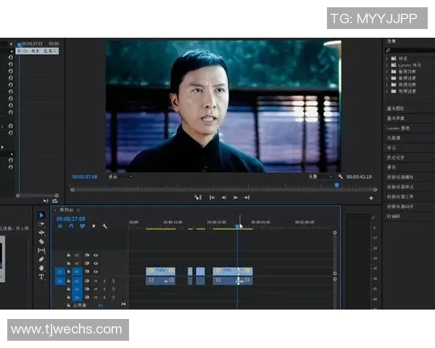This screenshot has height=348, width=435.
Task: Select the first video clip on V1
Action: [x=161, y=271]
